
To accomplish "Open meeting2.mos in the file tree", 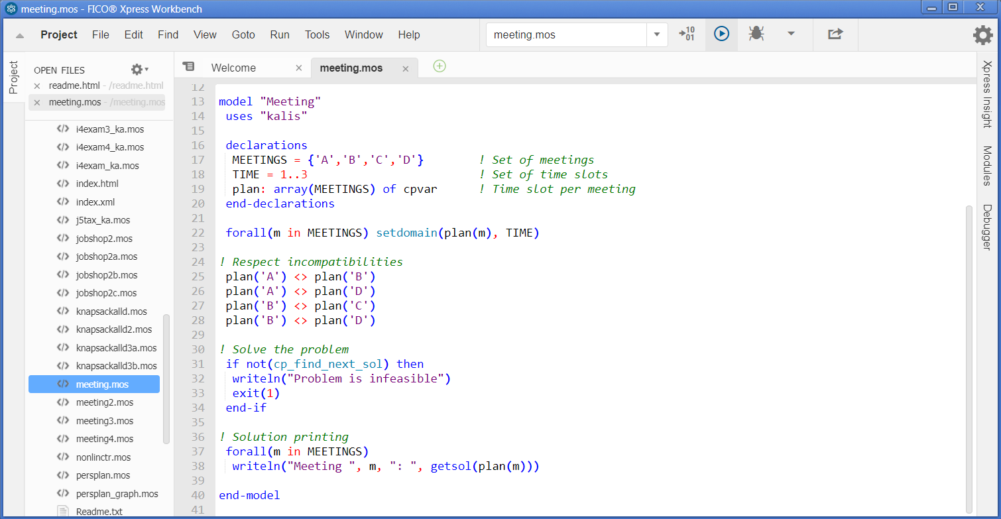I will [104, 402].
